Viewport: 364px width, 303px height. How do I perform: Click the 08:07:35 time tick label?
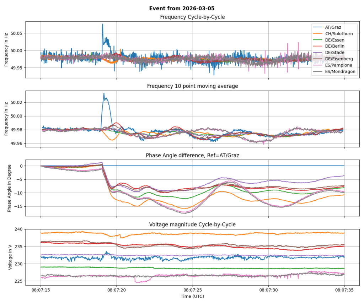(344, 290)
